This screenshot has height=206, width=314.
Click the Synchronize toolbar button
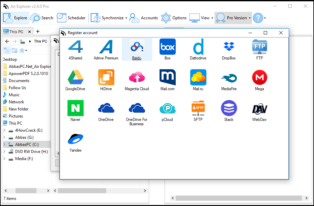107,18
